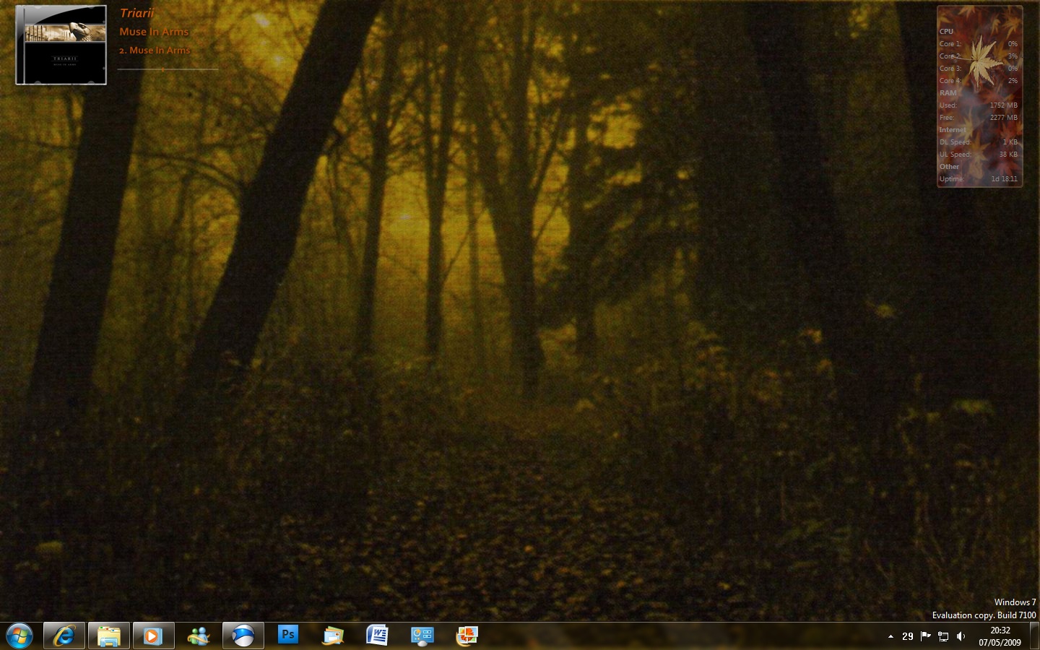Click the Triarii album cover art
This screenshot has width=1040, height=650.
61,45
